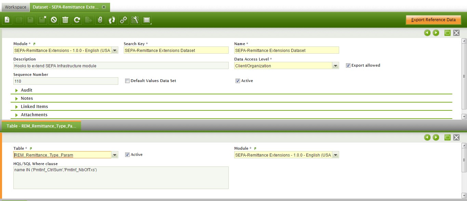This screenshot has height=201, width=467.
Task: Select the Table - REM_Remittance_Type_Pa... tab
Action: point(41,126)
